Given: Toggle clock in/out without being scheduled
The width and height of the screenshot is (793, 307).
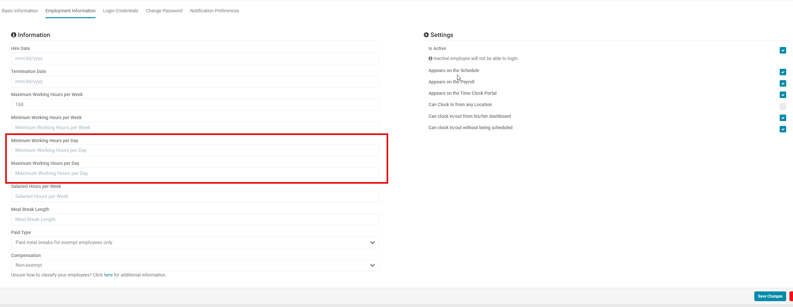Looking at the screenshot, I should (x=783, y=129).
